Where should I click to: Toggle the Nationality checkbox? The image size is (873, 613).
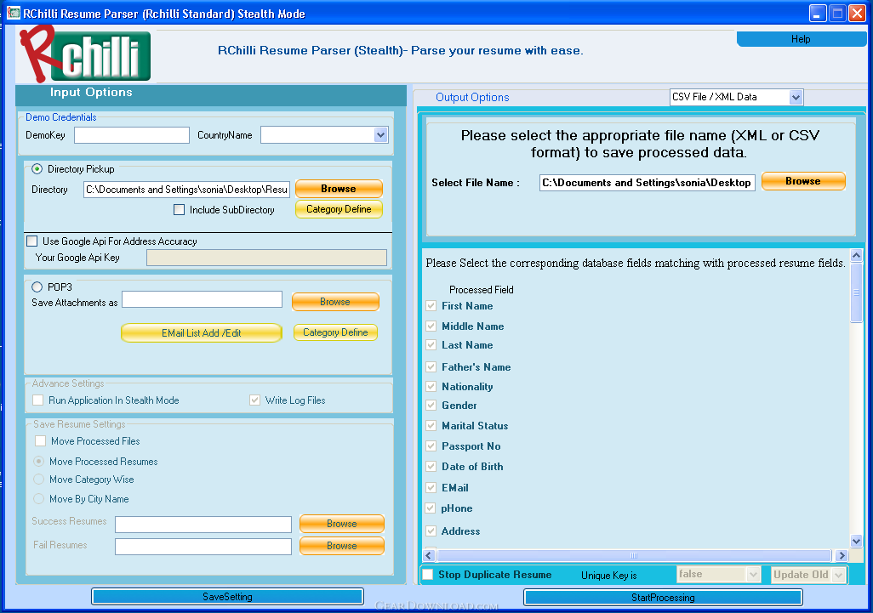pyautogui.click(x=431, y=386)
